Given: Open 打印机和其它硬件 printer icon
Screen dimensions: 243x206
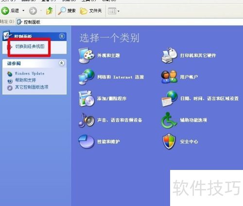Looking at the screenshot, I should point(169,56).
